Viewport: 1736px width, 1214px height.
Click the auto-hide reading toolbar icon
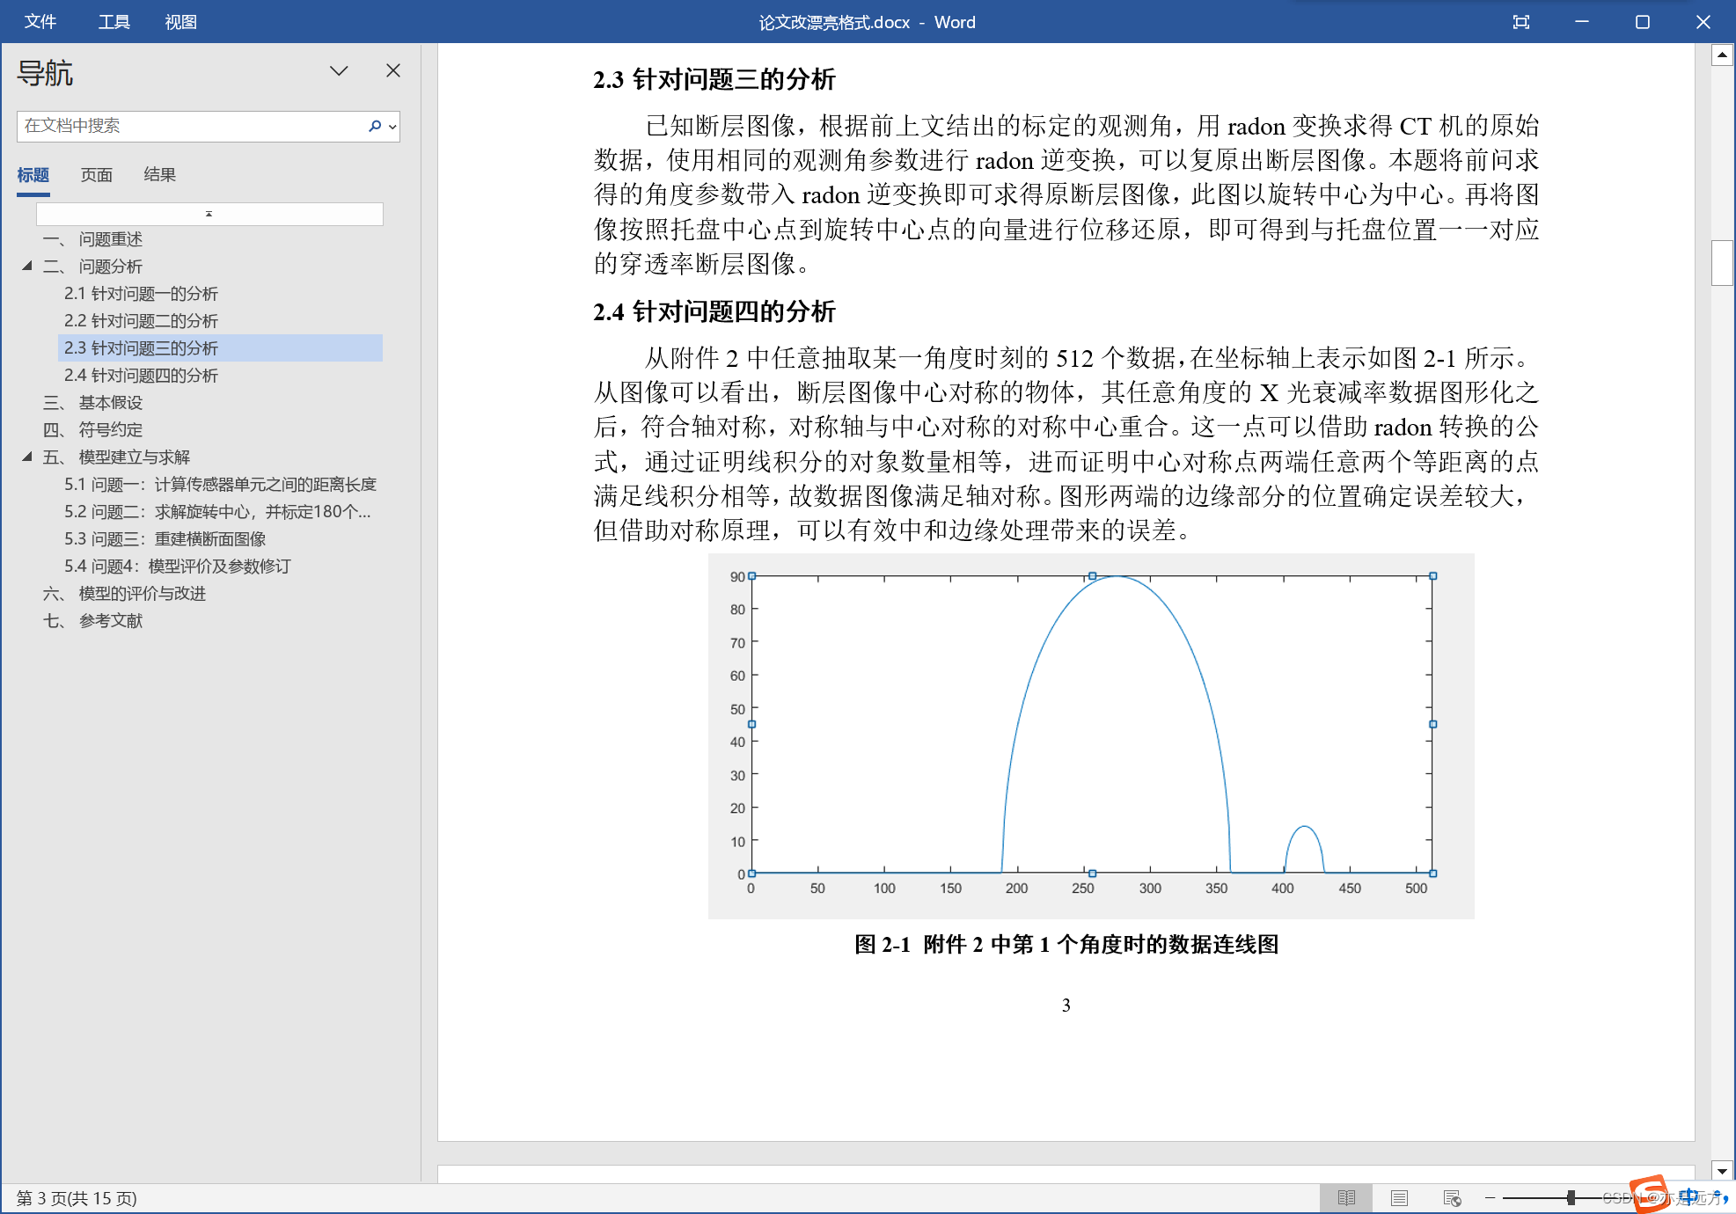tap(1520, 22)
